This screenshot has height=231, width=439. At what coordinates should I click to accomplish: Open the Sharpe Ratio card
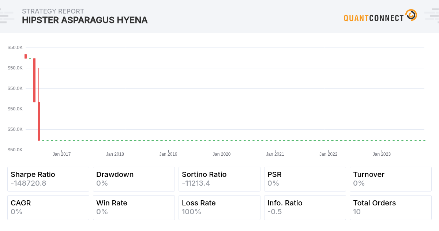[48, 179]
